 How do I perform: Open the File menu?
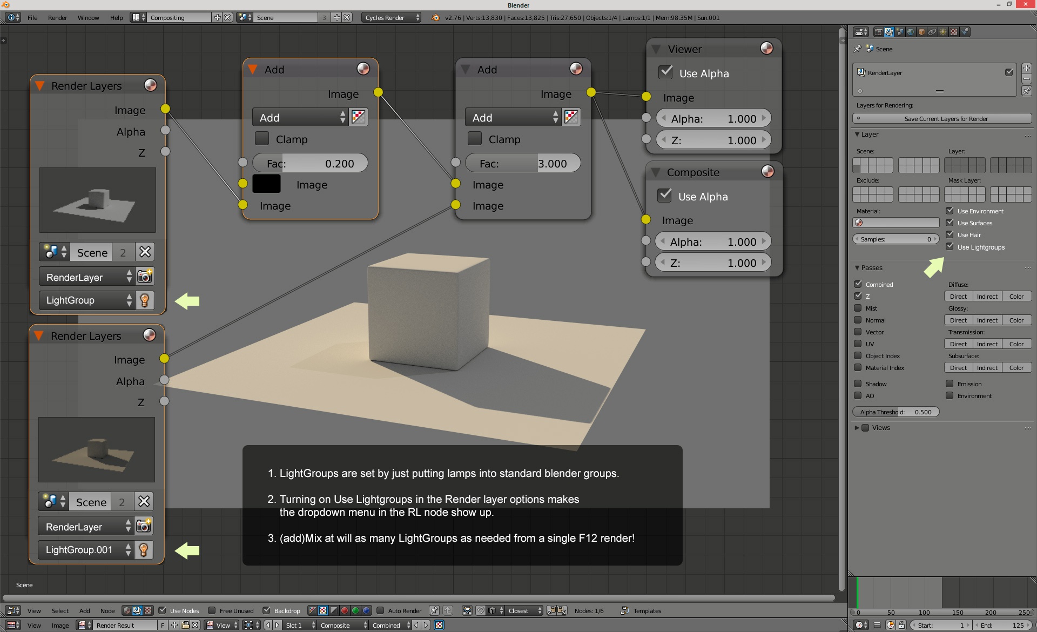32,17
